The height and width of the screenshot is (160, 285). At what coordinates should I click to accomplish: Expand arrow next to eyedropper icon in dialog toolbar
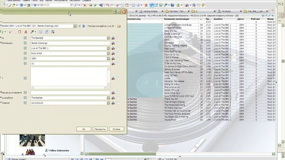(35, 32)
